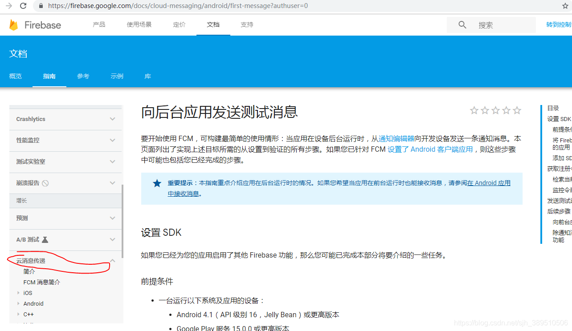The height and width of the screenshot is (331, 572).
Task: Click the 文档 header title
Action: coord(18,54)
